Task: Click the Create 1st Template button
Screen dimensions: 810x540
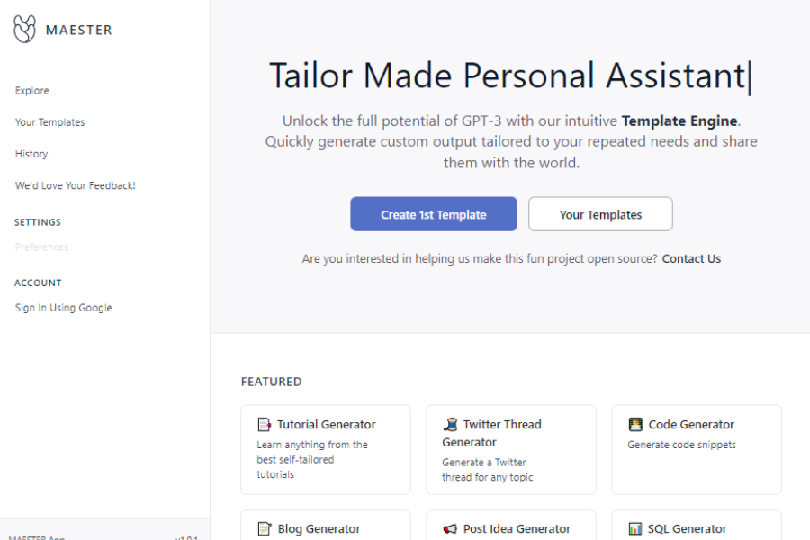Action: [433, 214]
